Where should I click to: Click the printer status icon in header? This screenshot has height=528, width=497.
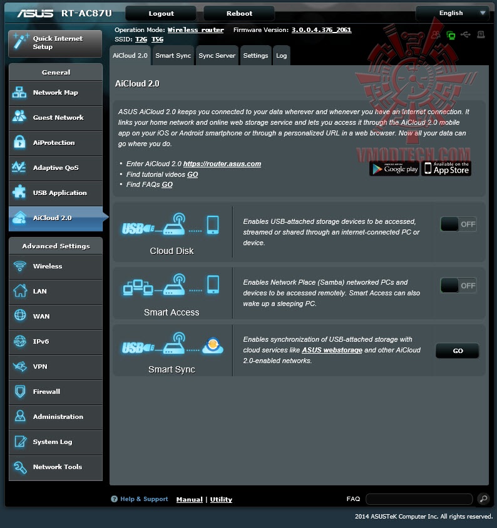481,34
